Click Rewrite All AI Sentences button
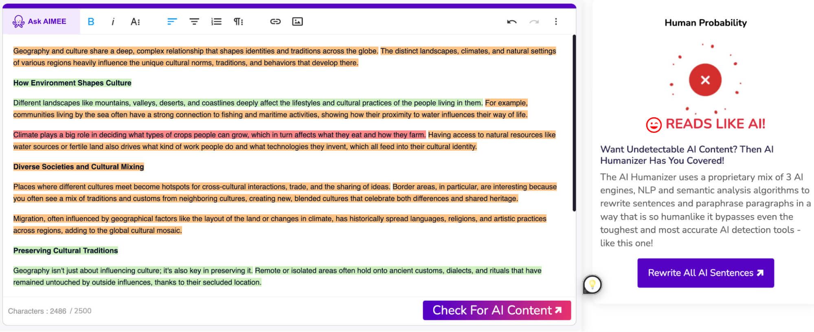The width and height of the screenshot is (814, 332). 705,273
